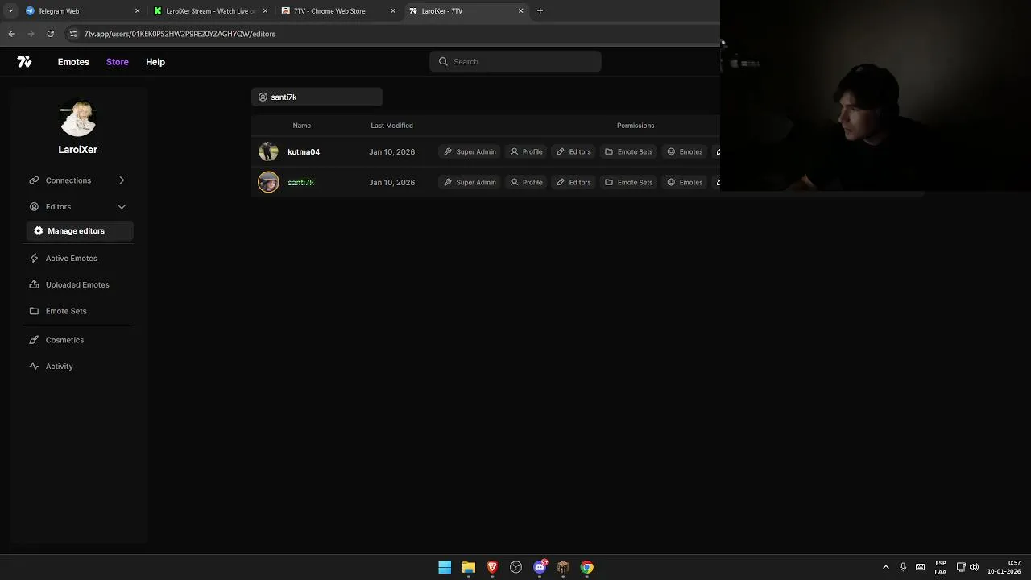Open the Windows Start menu
Screen dimensions: 1031x580
(445, 567)
